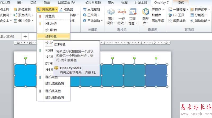Viewport: 212px width, 118px height.
Task: Expand the 分割线 dropdown arrow
Action: tap(206, 15)
